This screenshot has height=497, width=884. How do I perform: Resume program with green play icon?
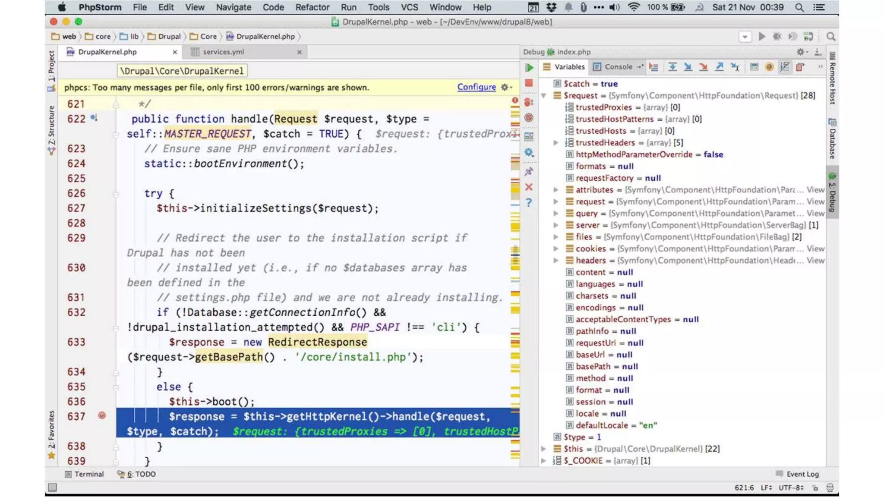pos(529,68)
